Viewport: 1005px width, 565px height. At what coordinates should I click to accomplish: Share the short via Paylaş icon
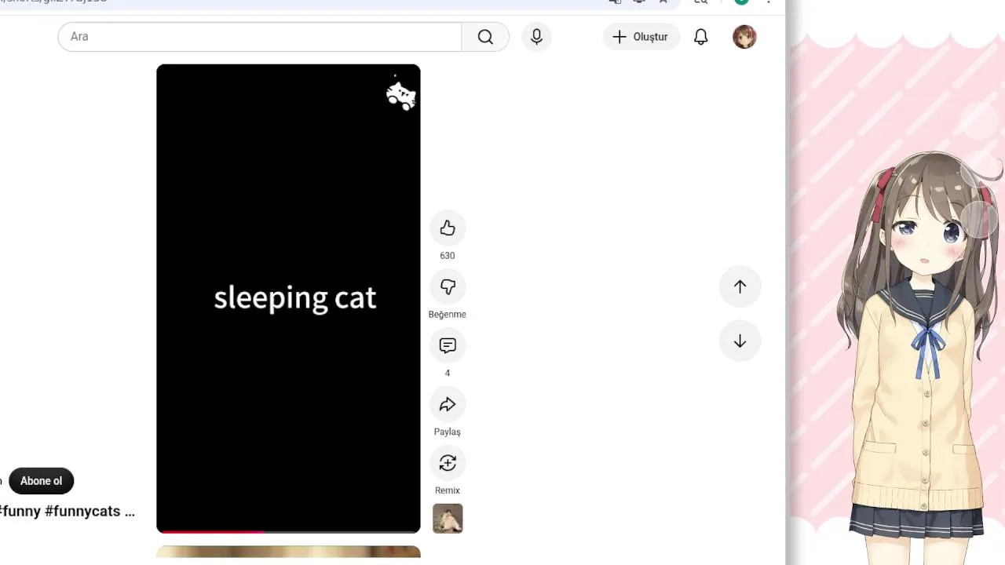coord(448,405)
